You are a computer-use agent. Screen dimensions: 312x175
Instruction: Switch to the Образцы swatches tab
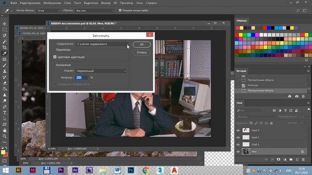click(x=242, y=20)
